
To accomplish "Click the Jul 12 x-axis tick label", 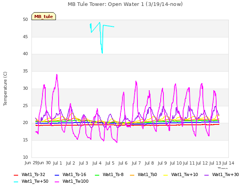I will click(x=202, y=163).
